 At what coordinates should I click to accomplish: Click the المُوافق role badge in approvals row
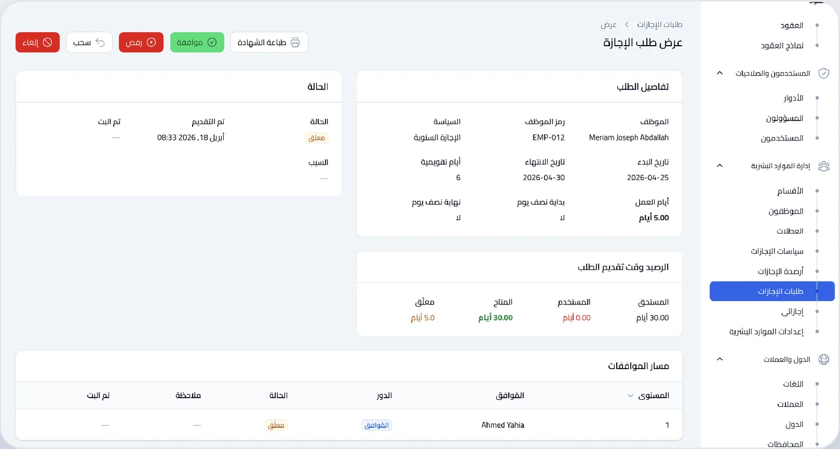(x=377, y=425)
